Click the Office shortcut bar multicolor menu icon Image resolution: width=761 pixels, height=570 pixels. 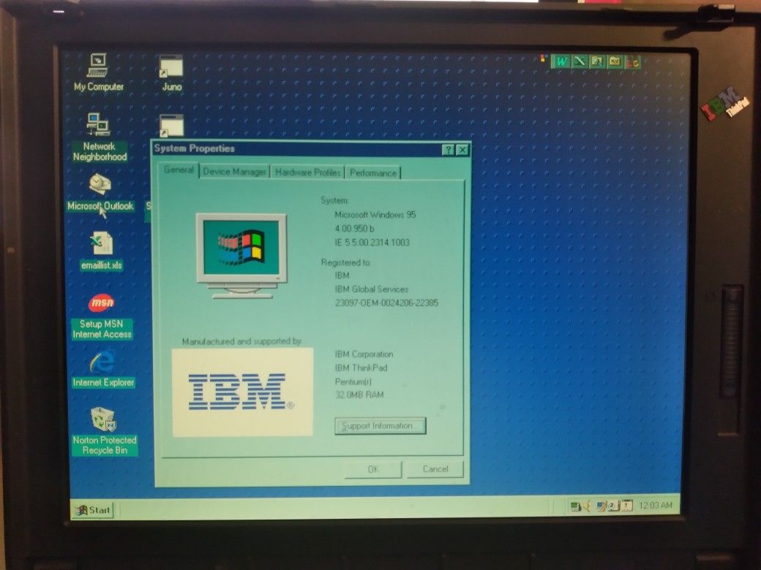(543, 59)
